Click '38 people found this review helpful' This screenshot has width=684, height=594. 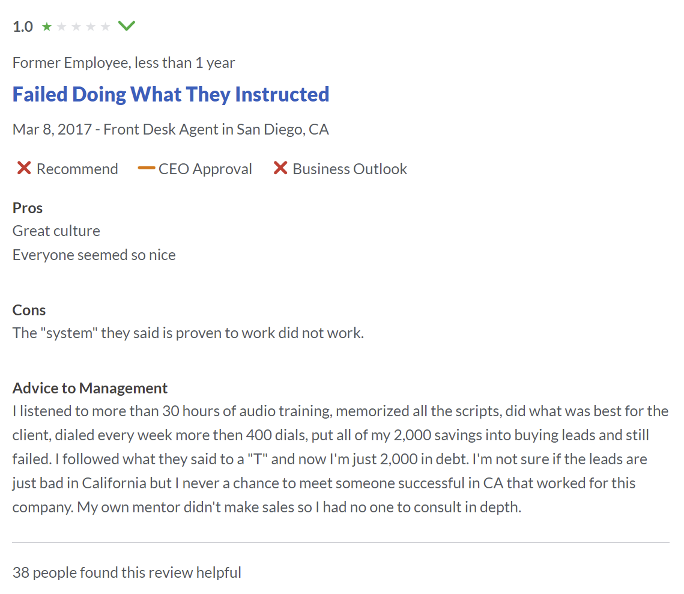pos(127,572)
